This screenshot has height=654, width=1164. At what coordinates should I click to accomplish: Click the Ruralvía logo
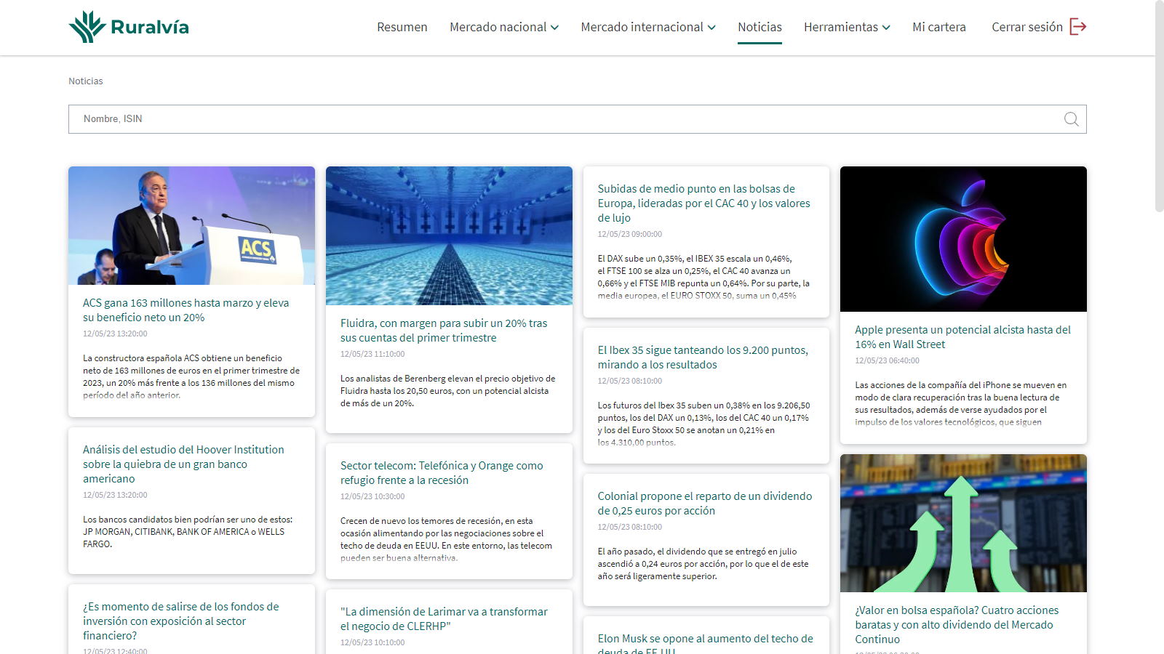pos(129,27)
